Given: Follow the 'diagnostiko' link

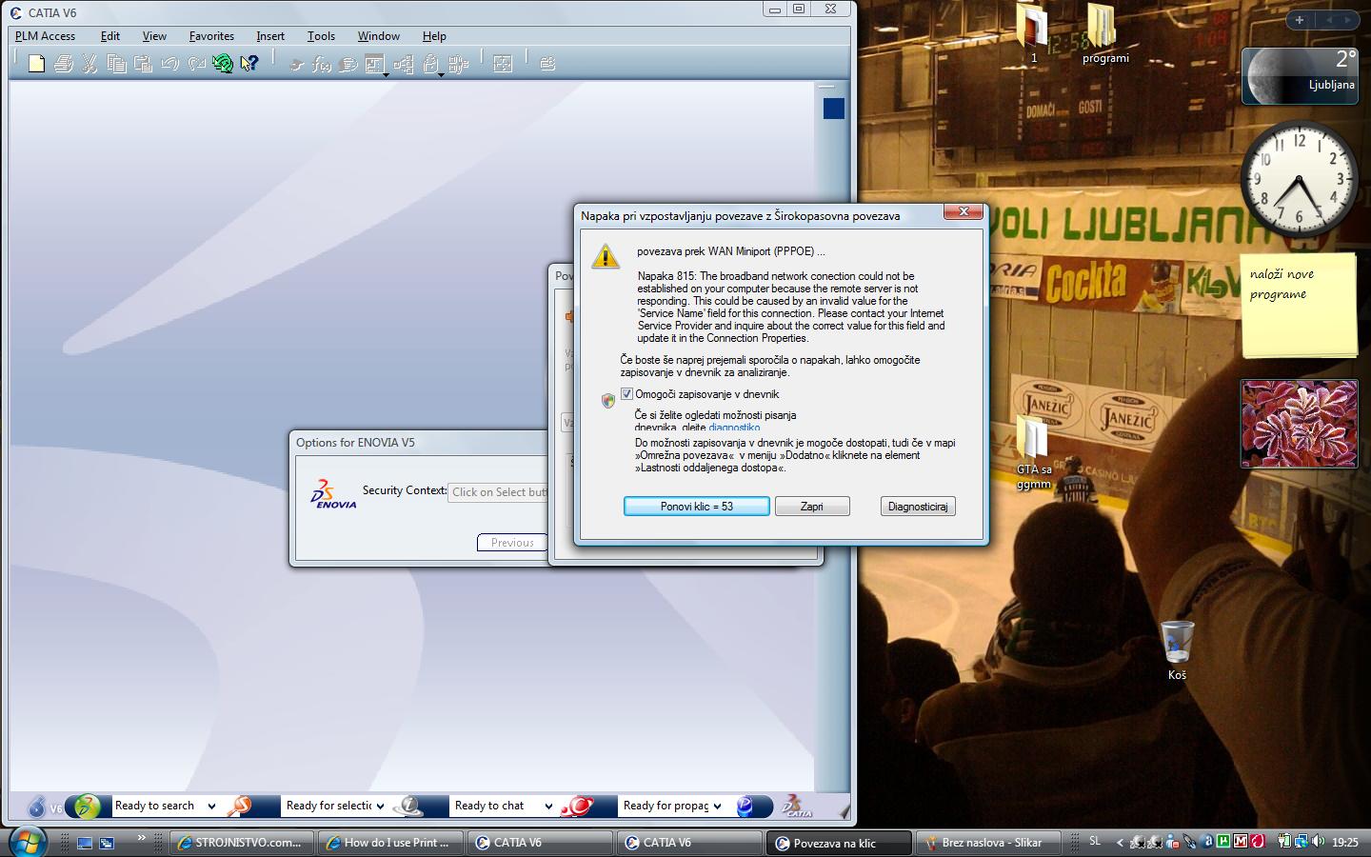Looking at the screenshot, I should click(734, 428).
